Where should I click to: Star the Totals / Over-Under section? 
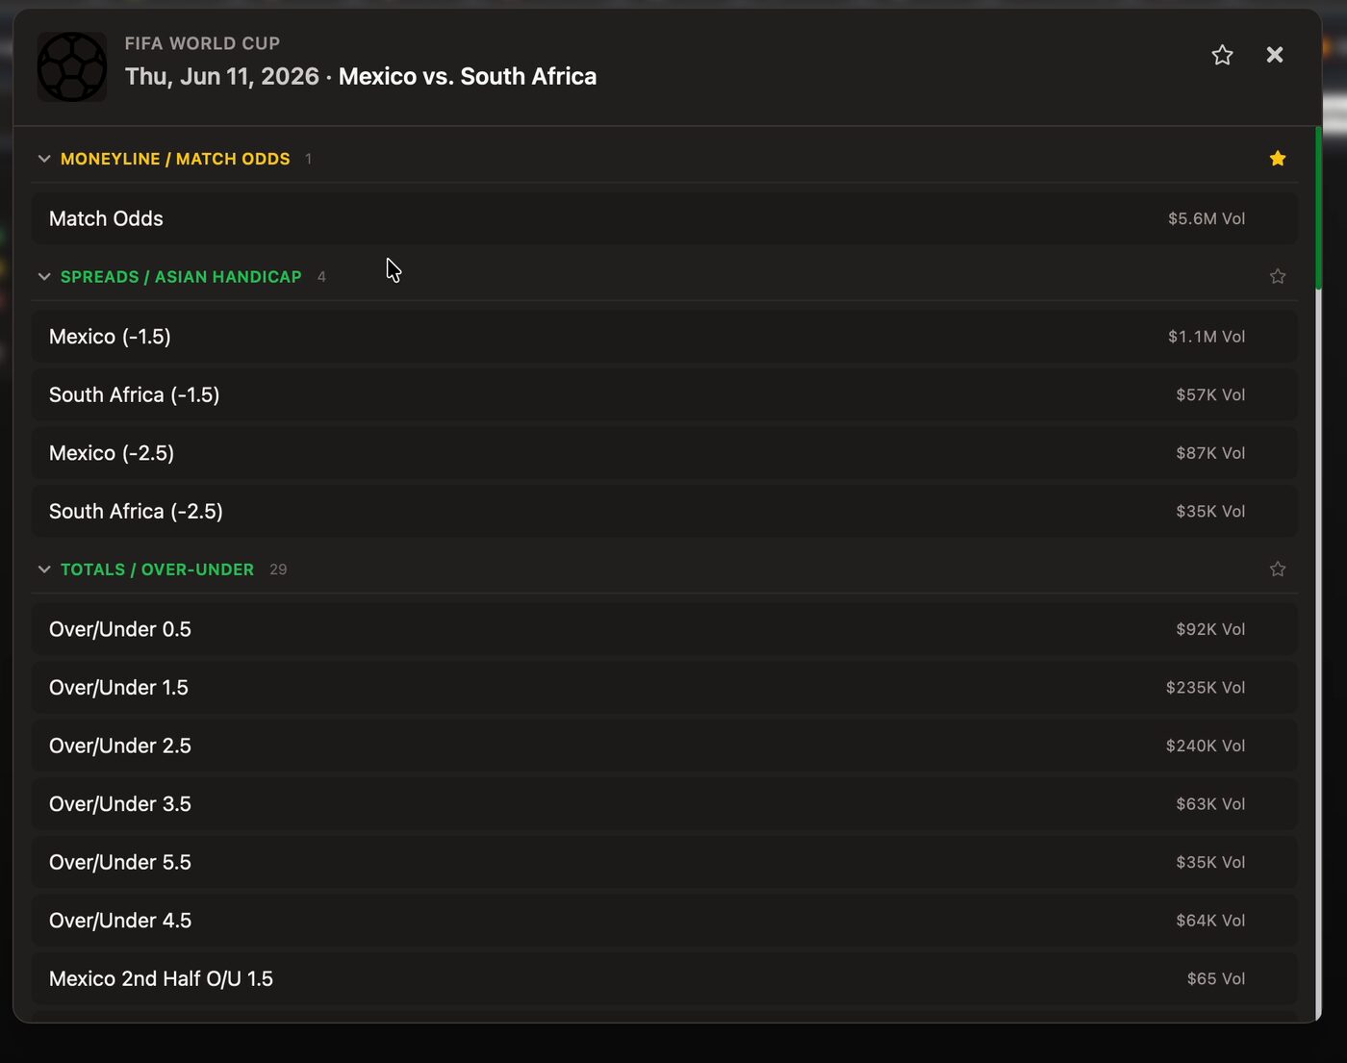pos(1278,569)
